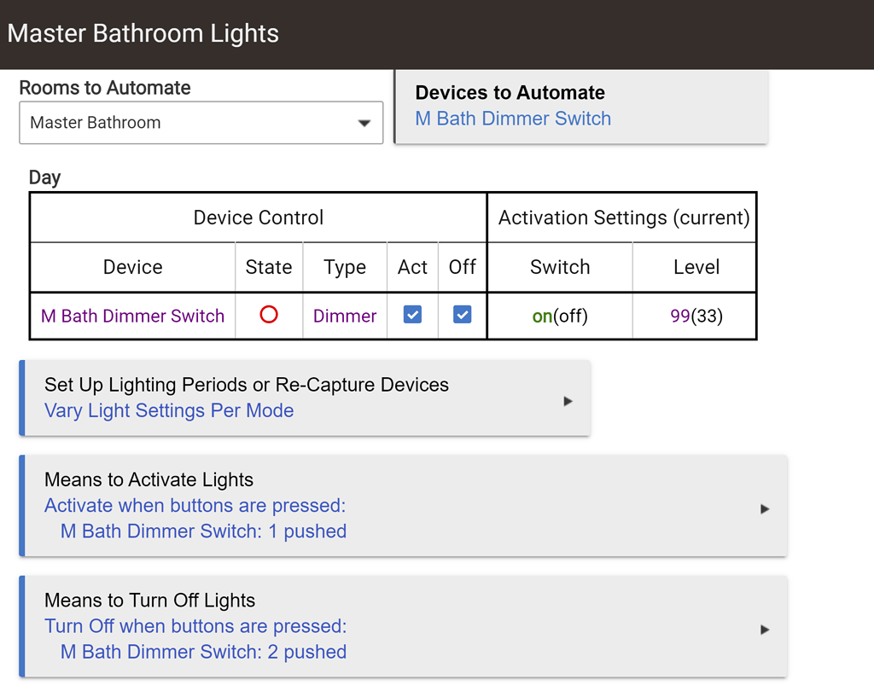Select M Bath Dimmer Switch: 2 pushed
Image resolution: width=874 pixels, height=691 pixels.
click(x=202, y=651)
